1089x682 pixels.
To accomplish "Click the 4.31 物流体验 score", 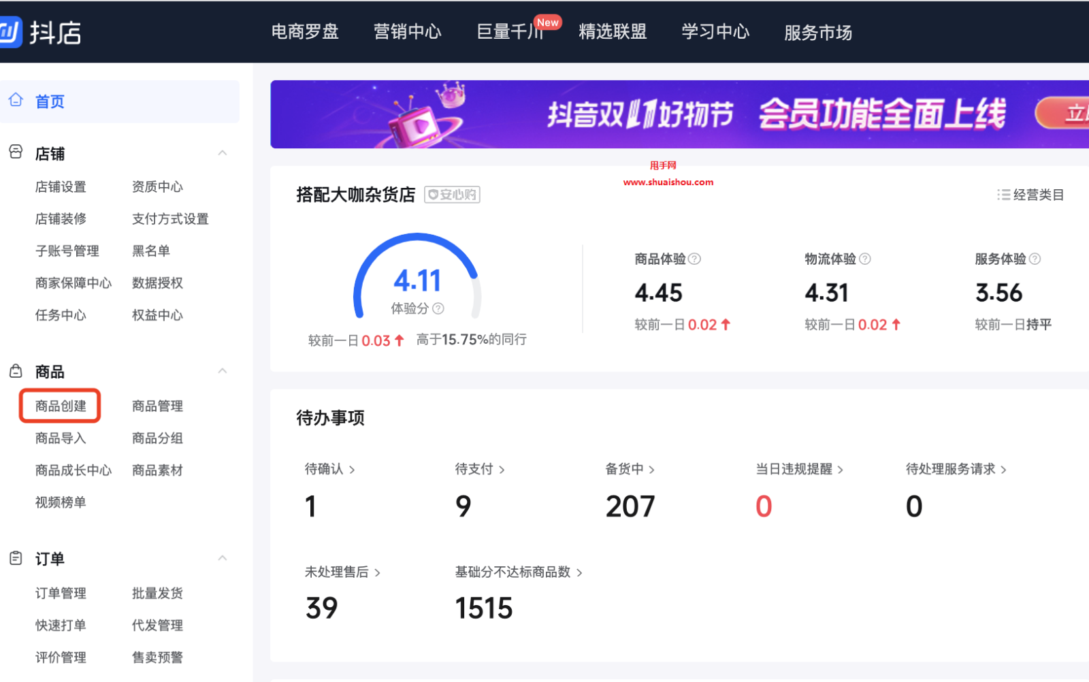I will (x=827, y=293).
